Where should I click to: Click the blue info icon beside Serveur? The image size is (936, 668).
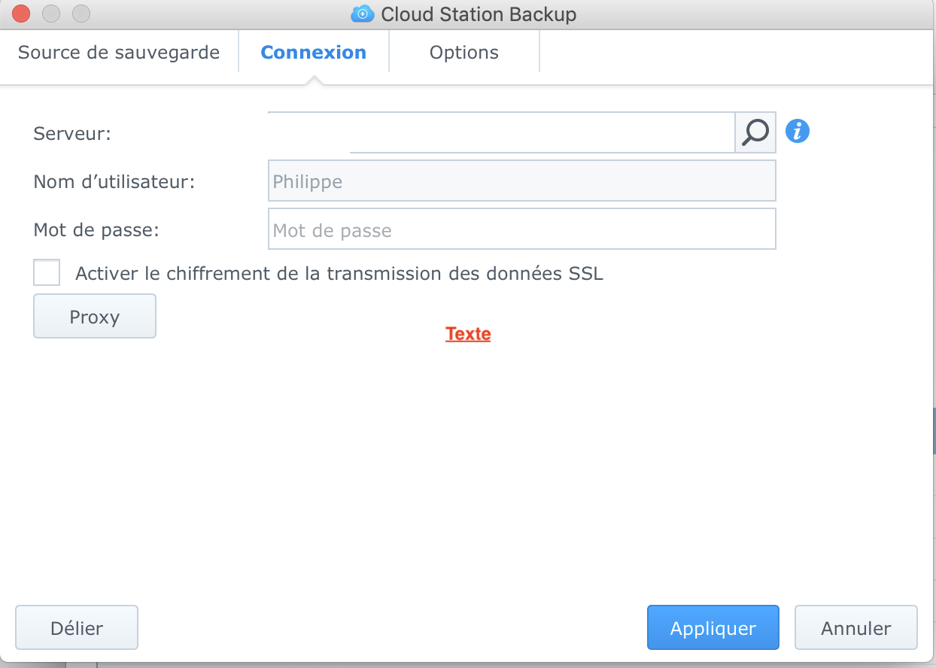798,132
